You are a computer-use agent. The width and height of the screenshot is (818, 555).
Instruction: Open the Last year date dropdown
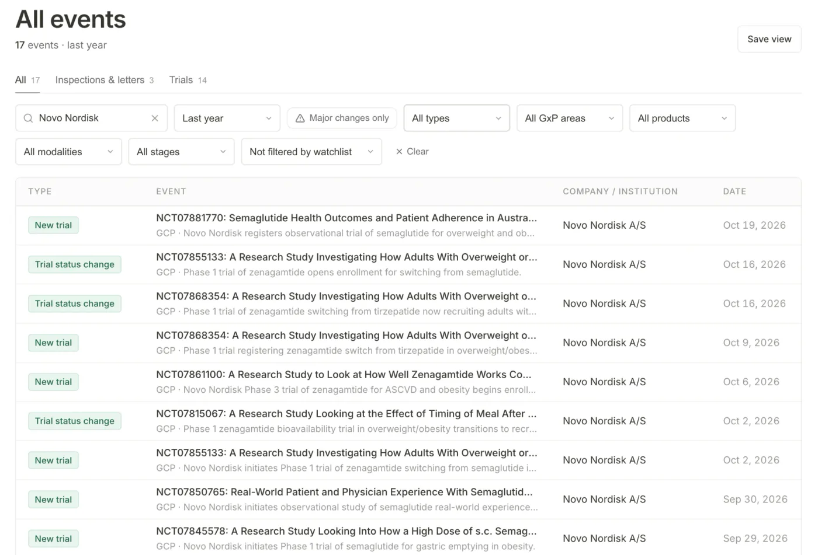pyautogui.click(x=227, y=118)
